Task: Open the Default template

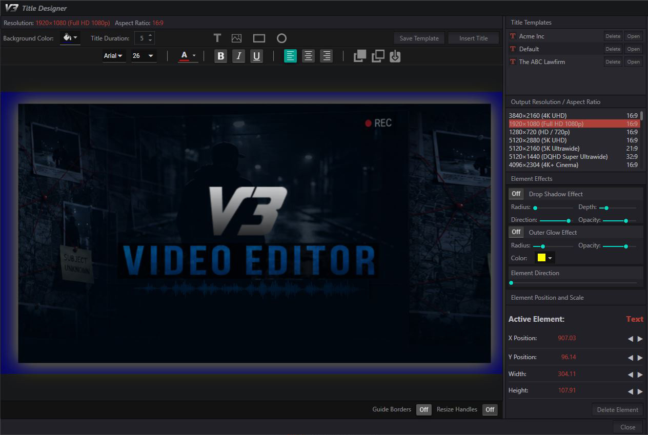Action: 633,49
